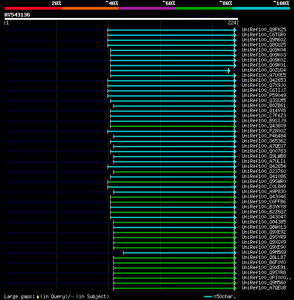This screenshot has height=300, width=294.
Task: Choose the UniRef100_C6FFB6 entry
Action: (x=264, y=202)
